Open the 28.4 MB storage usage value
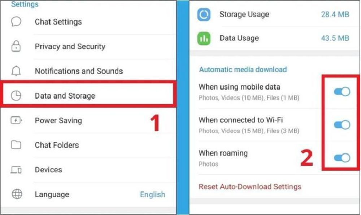 coord(335,14)
